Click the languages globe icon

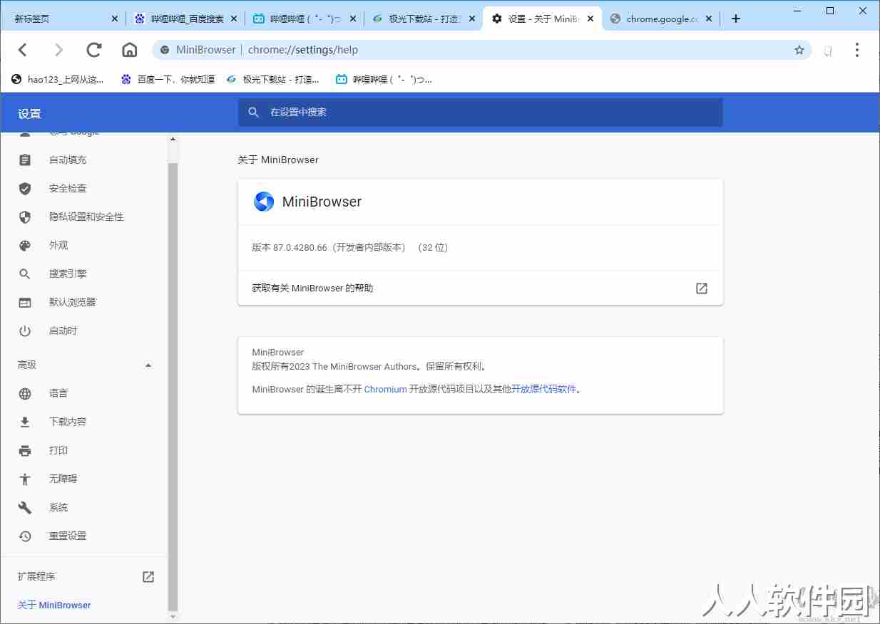(25, 393)
